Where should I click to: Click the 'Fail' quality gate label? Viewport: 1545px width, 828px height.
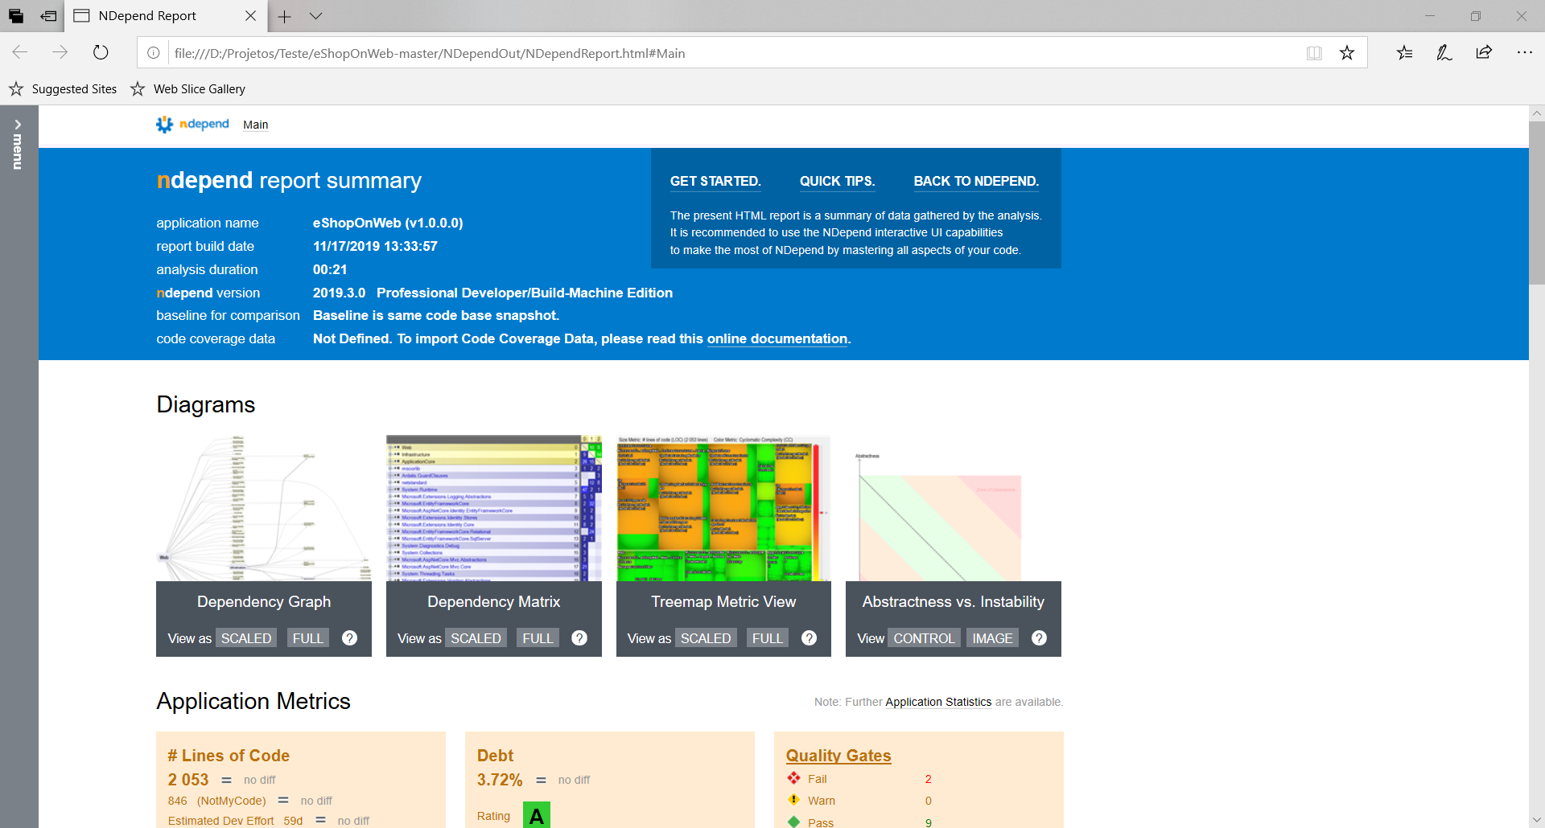(x=818, y=779)
